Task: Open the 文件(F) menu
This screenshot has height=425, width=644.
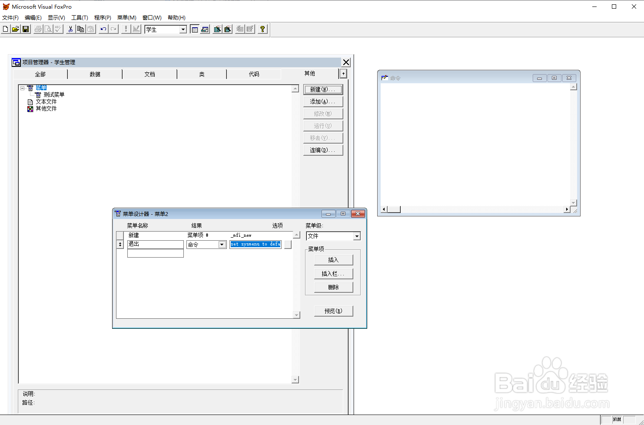Action: [10, 18]
